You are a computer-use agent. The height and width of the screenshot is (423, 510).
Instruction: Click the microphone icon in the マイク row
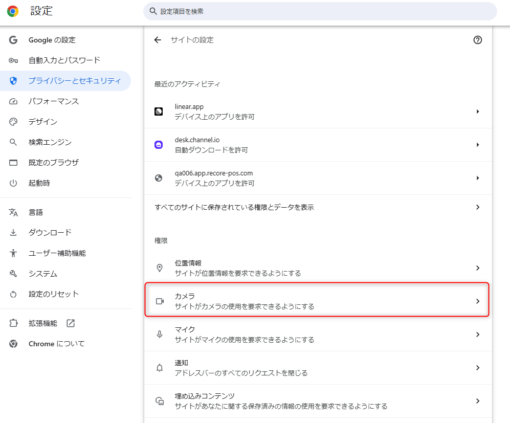coord(160,335)
